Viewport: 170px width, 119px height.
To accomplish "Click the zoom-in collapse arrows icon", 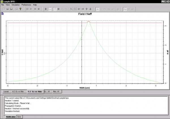I will (71, 9).
